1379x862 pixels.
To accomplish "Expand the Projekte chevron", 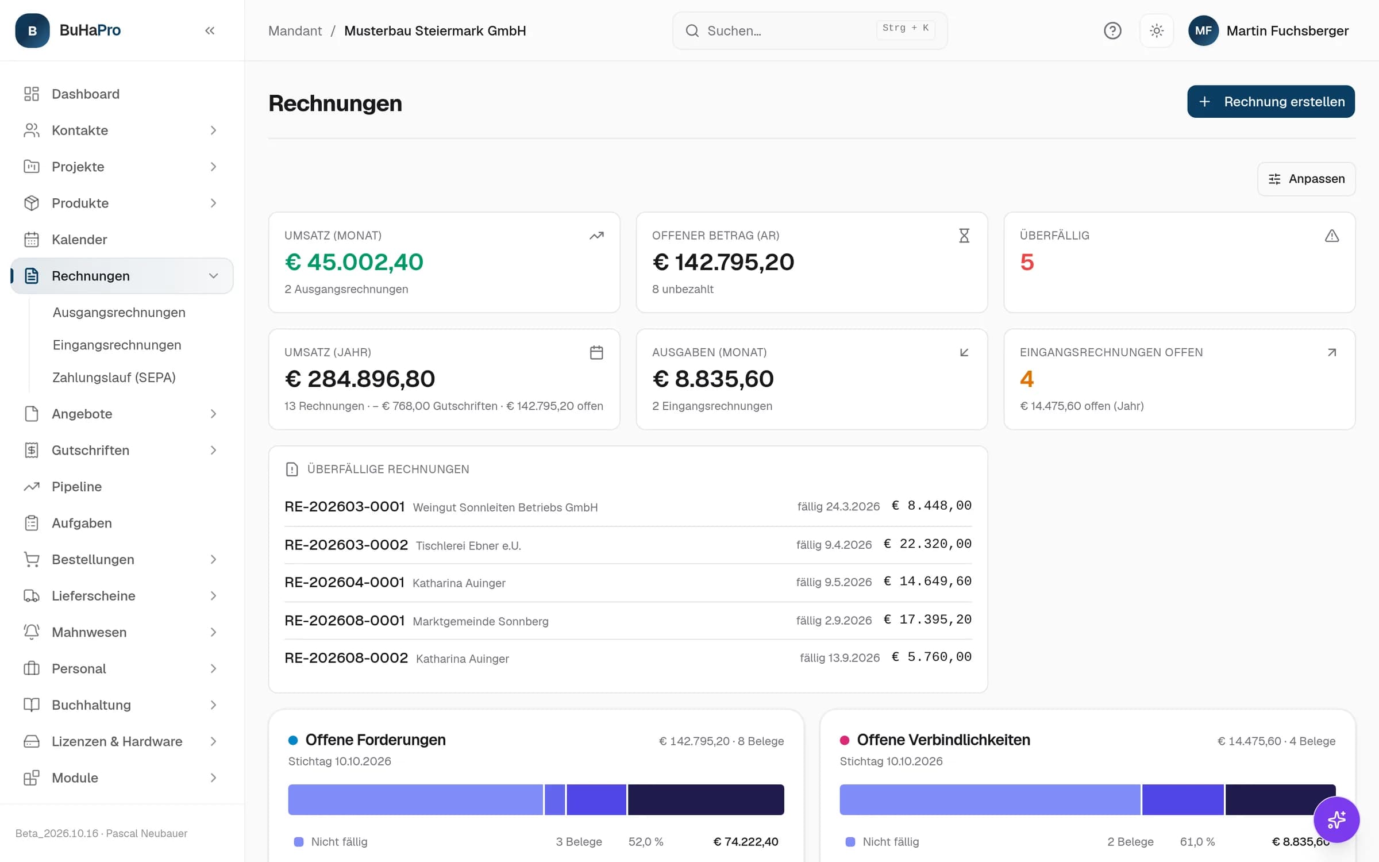I will tap(213, 167).
